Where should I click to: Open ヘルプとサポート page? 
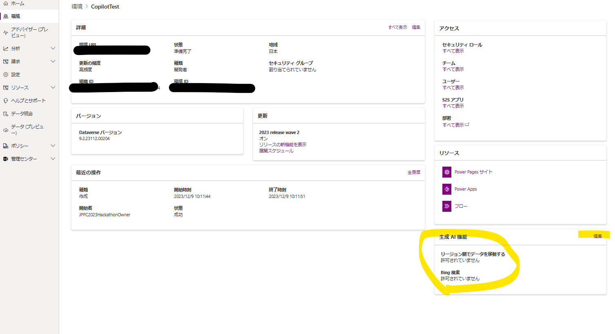(29, 101)
